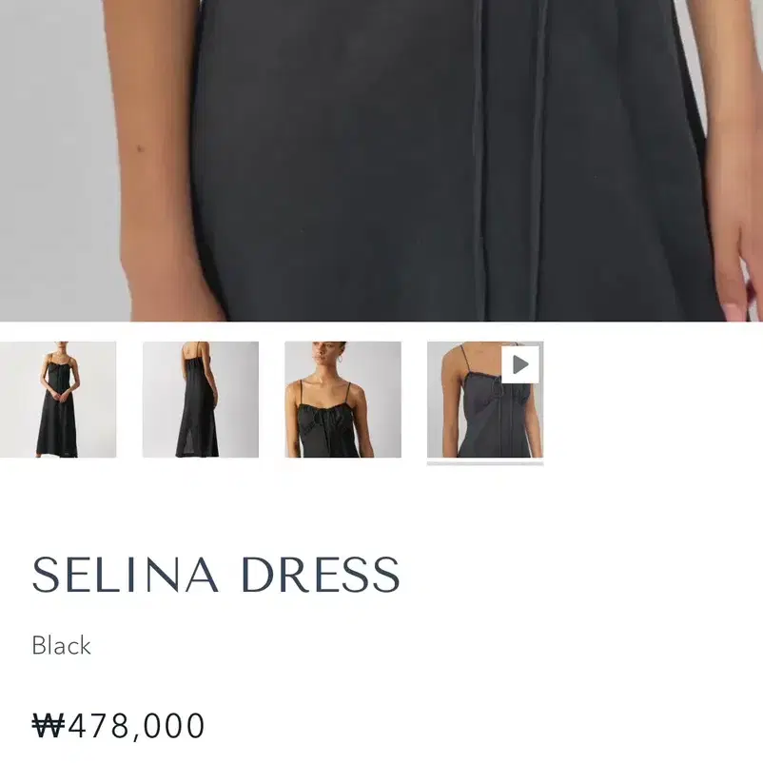763x763 pixels.
Task: Open the full-length front view thumbnail
Action: [58, 400]
